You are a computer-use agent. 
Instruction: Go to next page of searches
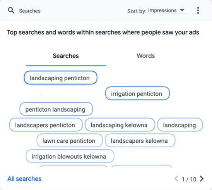point(202,179)
